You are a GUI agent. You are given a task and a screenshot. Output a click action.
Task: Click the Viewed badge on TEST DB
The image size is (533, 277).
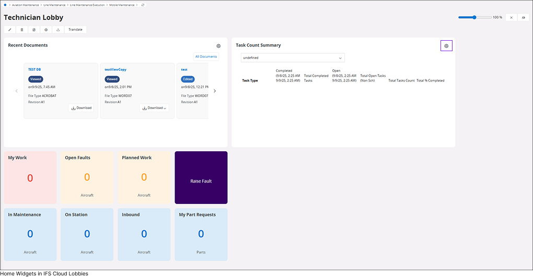pyautogui.click(x=36, y=79)
